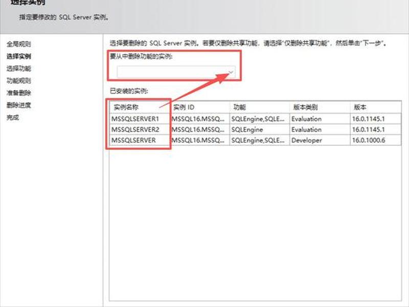Click the 实例名称 column header
This screenshot has width=409, height=307.
[140, 107]
